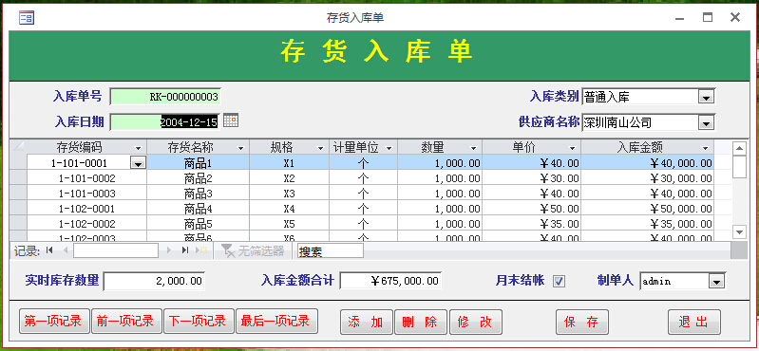Click the 修改 button
The image size is (759, 351).
[x=476, y=322]
